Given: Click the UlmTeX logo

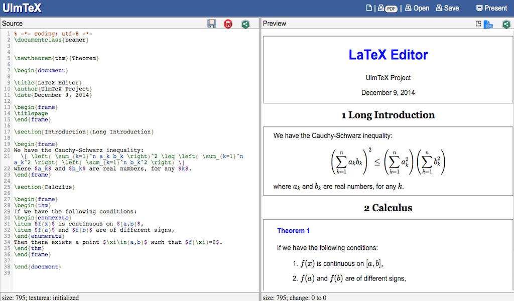Looking at the screenshot, I should pos(22,8).
